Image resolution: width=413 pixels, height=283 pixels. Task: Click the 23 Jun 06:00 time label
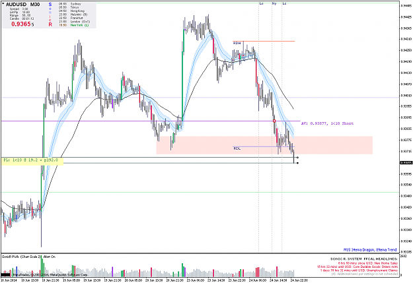tap(196, 280)
